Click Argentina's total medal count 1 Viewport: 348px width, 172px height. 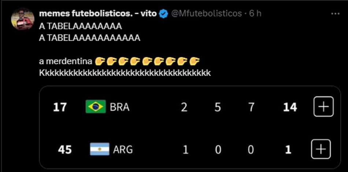click(x=288, y=150)
